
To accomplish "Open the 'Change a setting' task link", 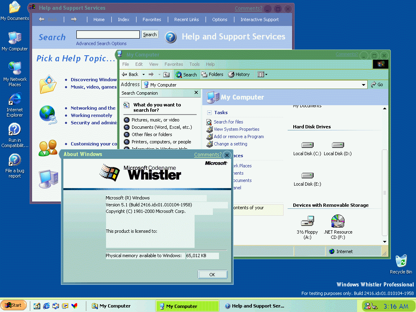I will pyautogui.click(x=231, y=144).
